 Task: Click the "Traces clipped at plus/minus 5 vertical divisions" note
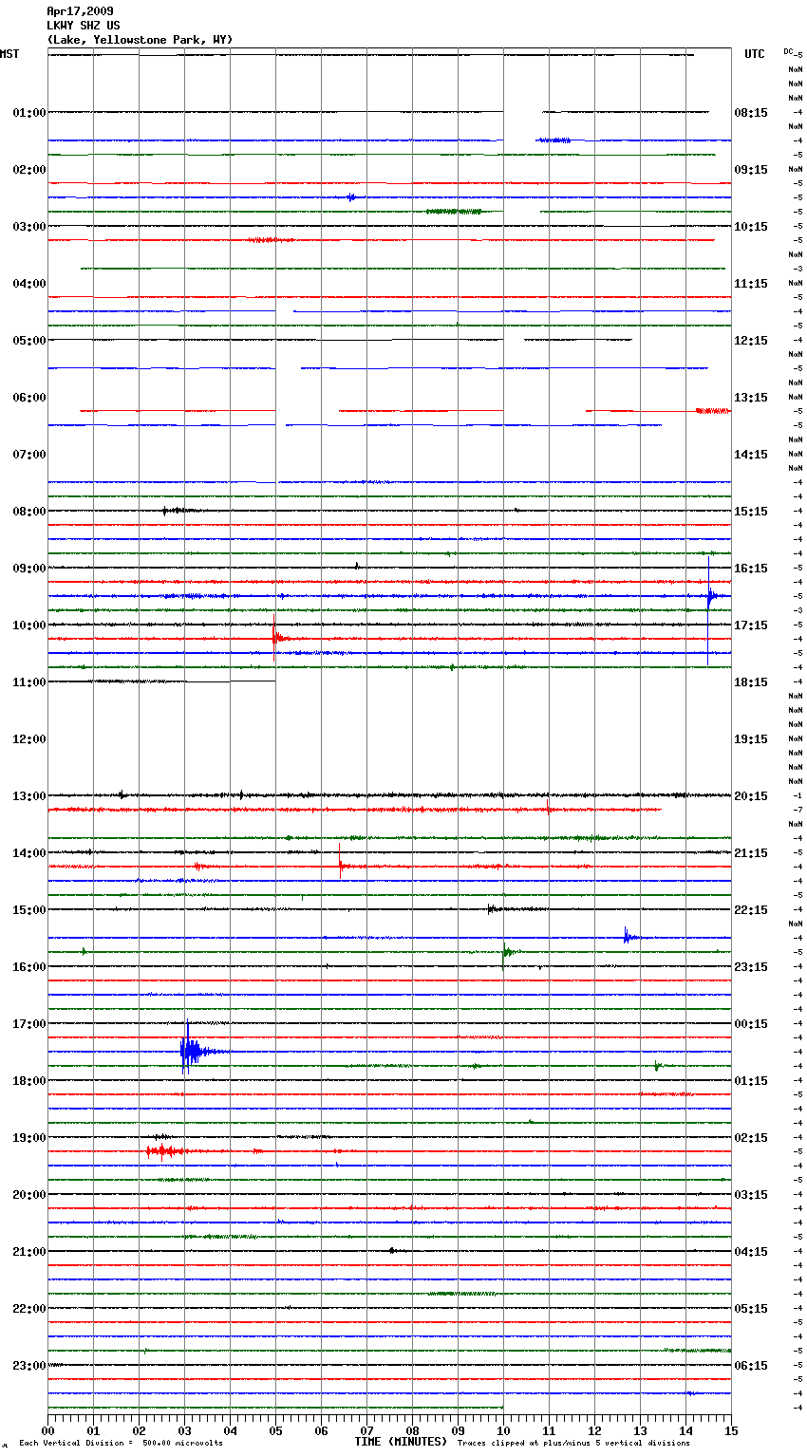573,1444
